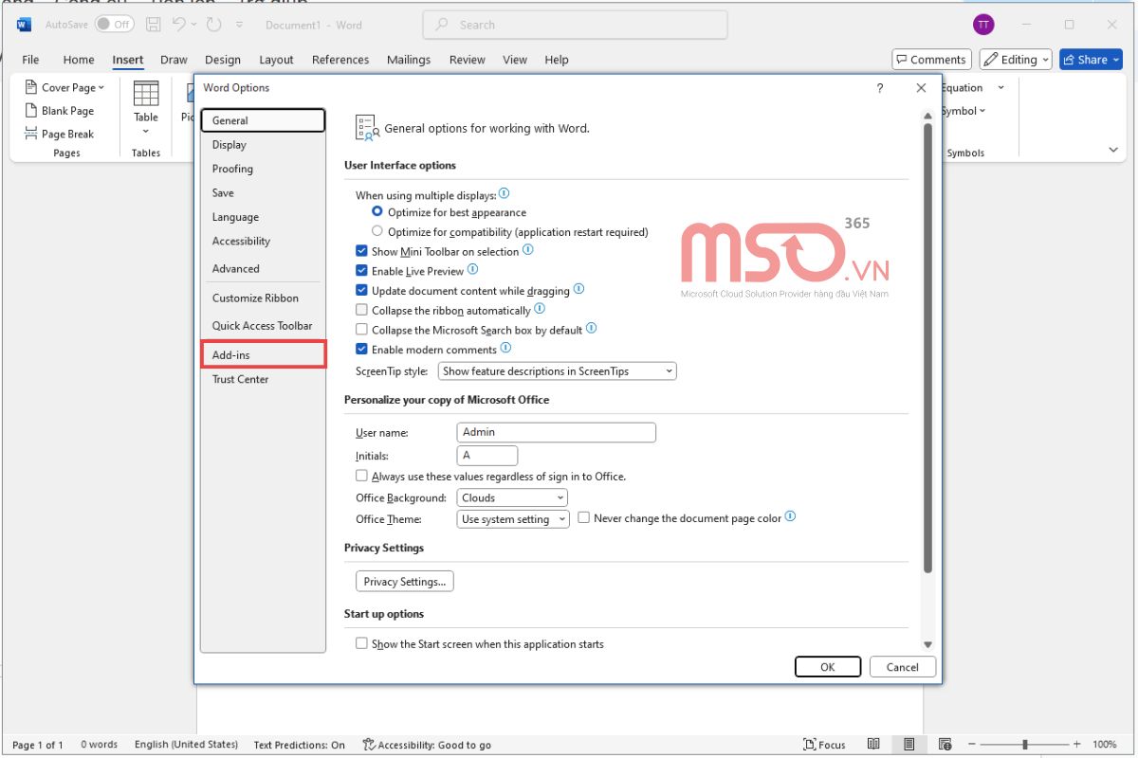Click info icon beside multiple displays label
Image resolution: width=1138 pixels, height=758 pixels.
click(x=504, y=193)
